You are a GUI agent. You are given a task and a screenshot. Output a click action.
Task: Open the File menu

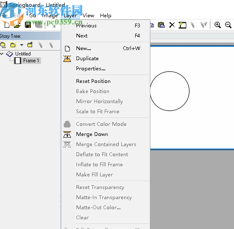click(4, 16)
